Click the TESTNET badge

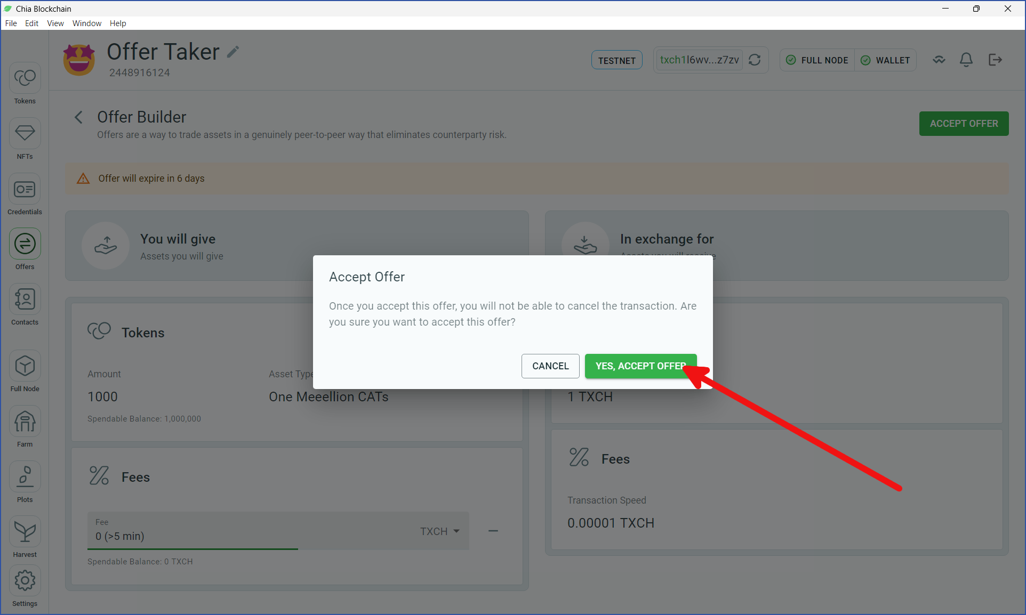(616, 60)
